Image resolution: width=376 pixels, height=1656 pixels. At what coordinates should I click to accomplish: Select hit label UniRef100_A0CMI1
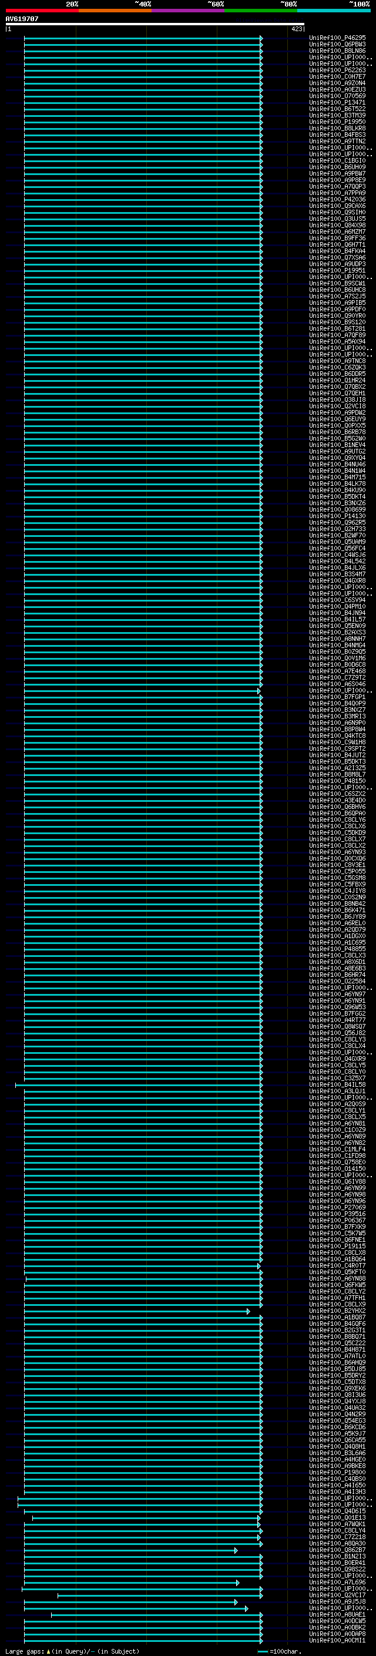pyautogui.click(x=337, y=1641)
